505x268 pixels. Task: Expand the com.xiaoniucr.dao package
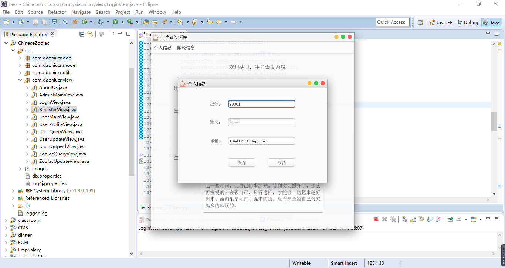[x=20, y=58]
